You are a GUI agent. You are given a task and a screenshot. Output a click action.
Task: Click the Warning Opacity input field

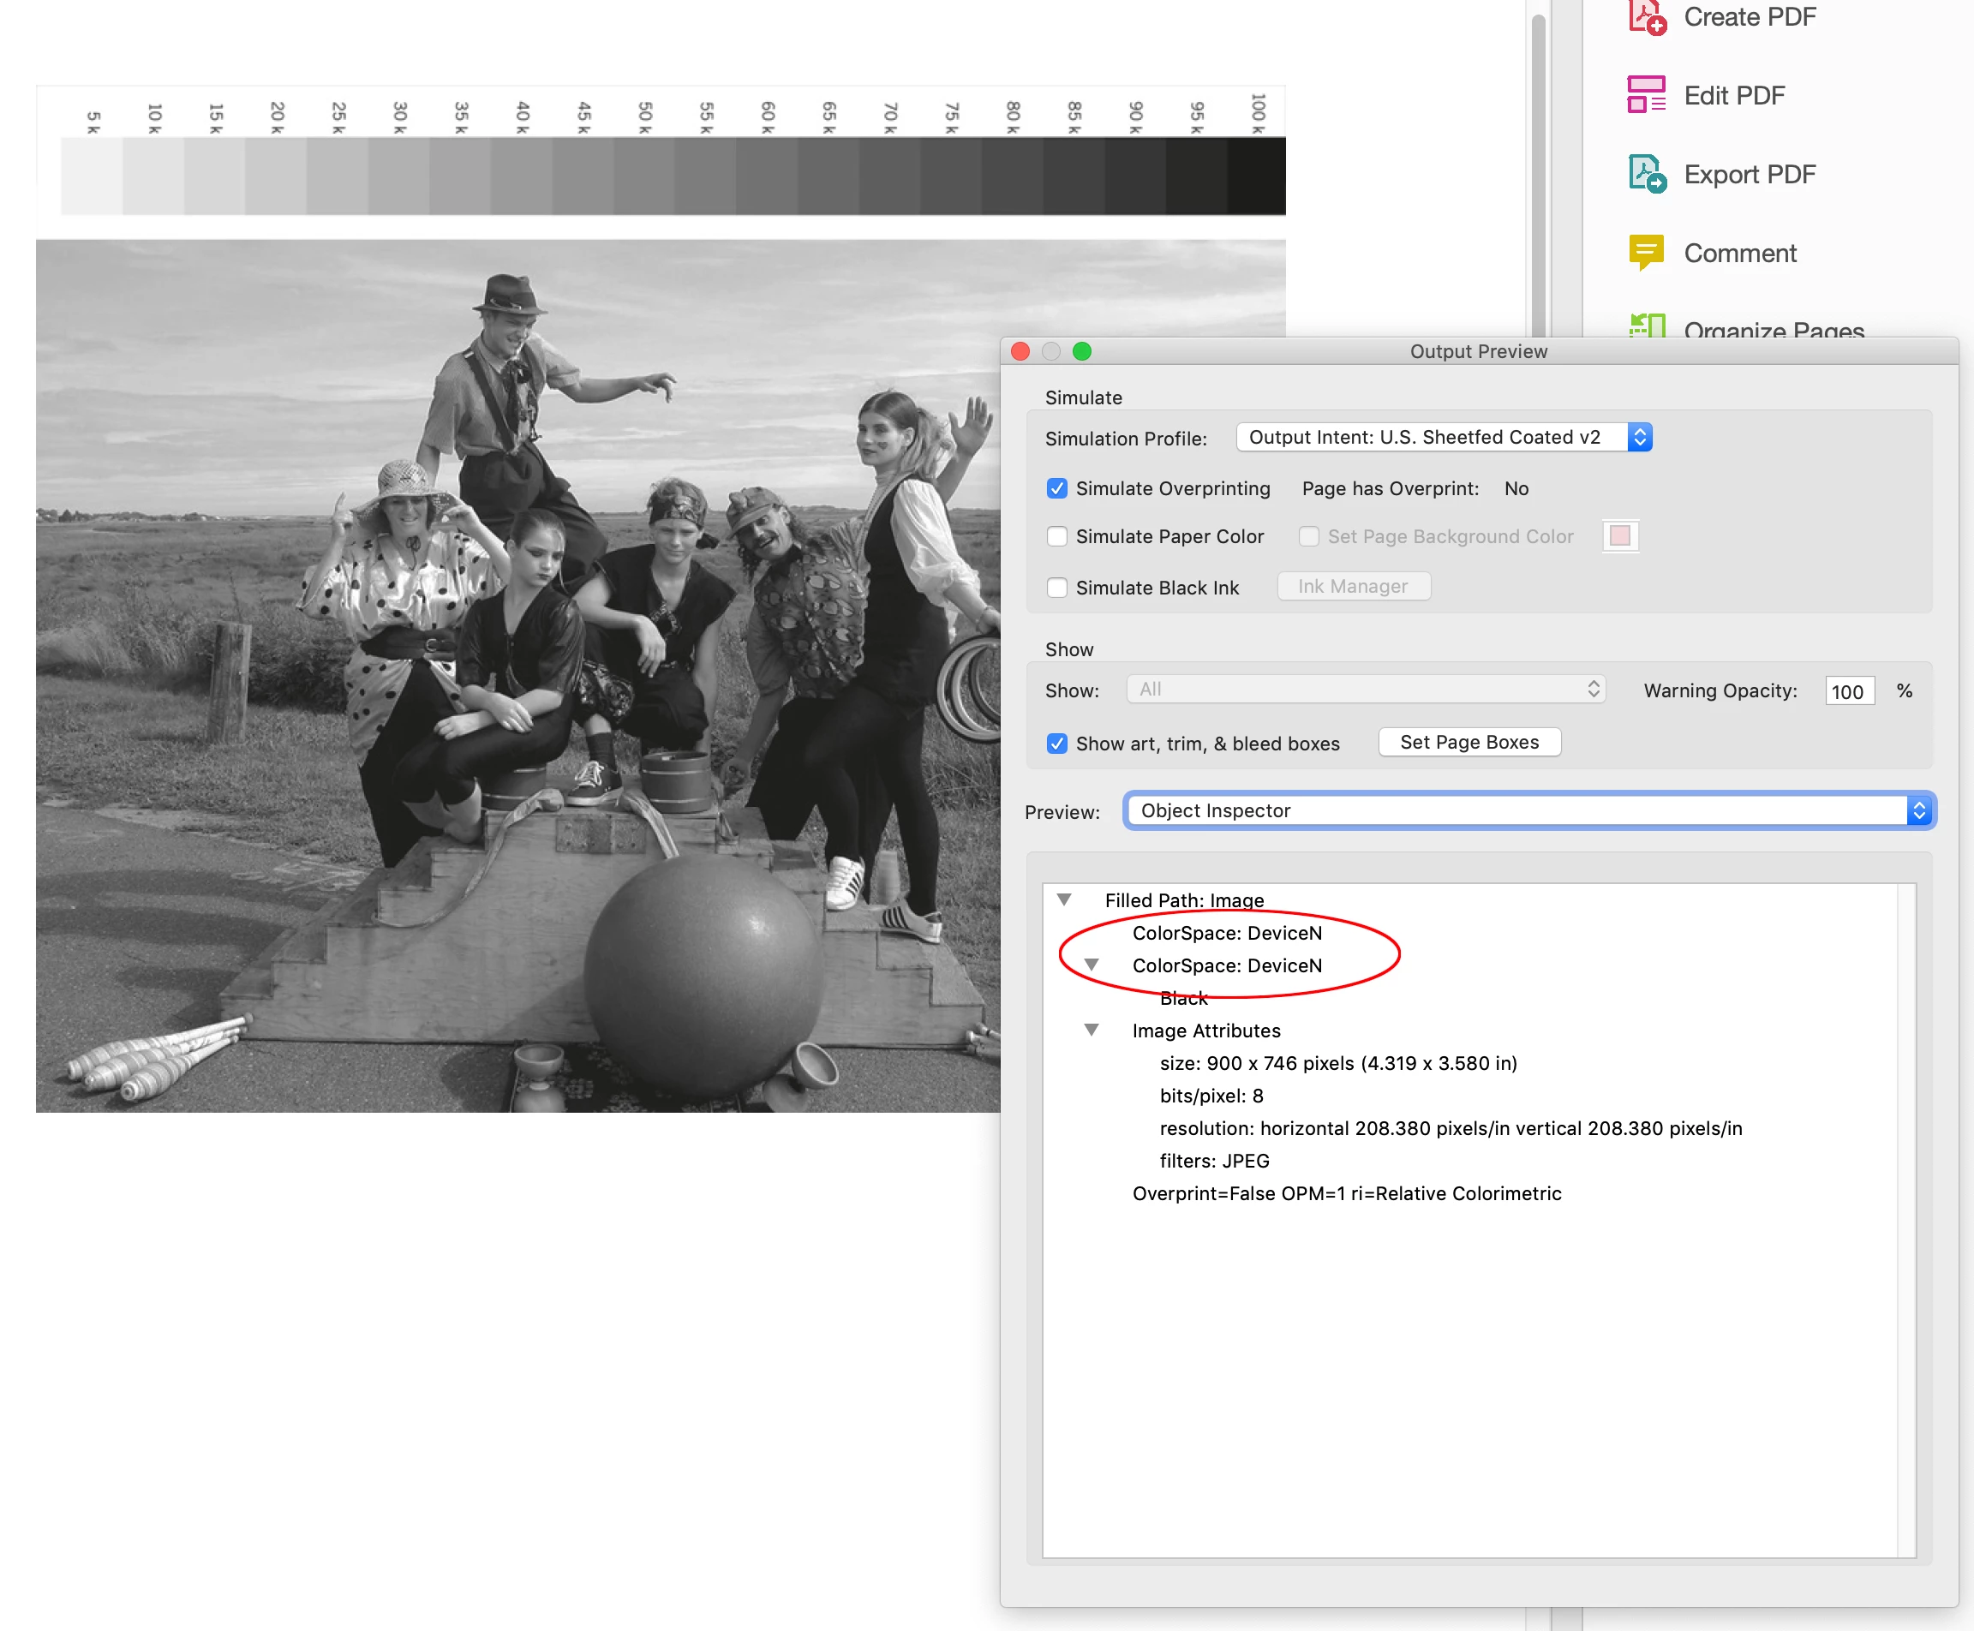(x=1848, y=691)
